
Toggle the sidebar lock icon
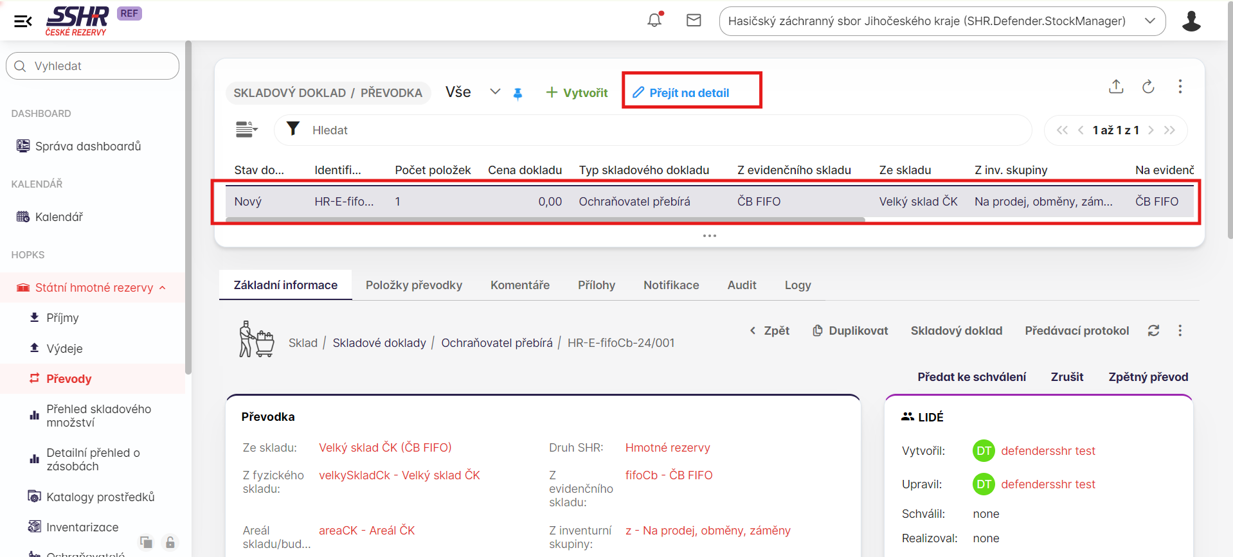(x=170, y=542)
